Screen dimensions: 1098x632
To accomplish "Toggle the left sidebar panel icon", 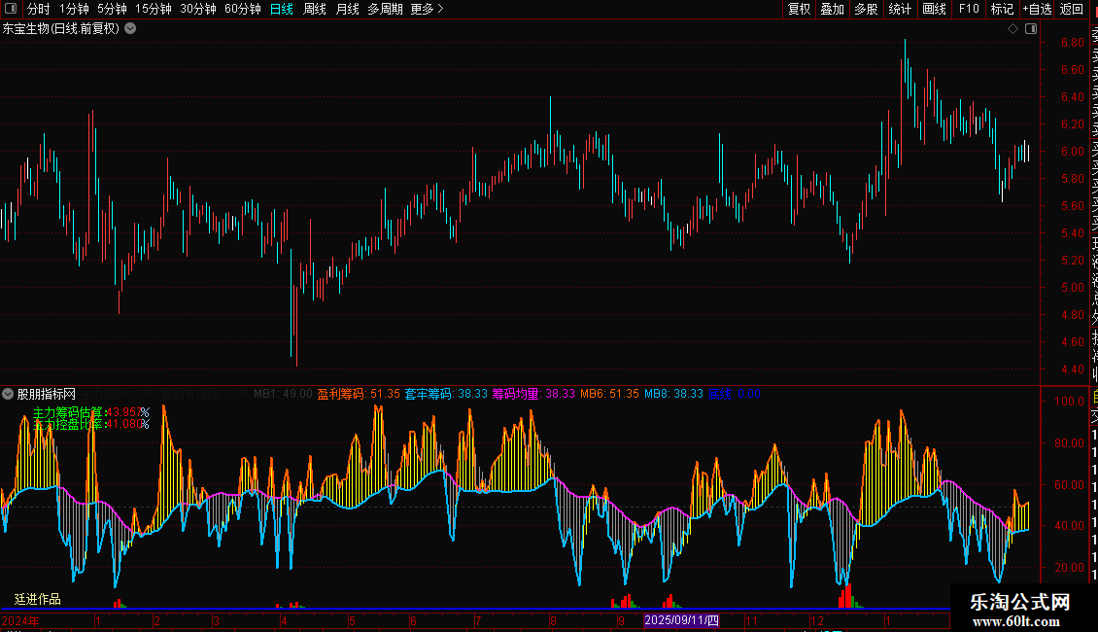I will click(11, 9).
